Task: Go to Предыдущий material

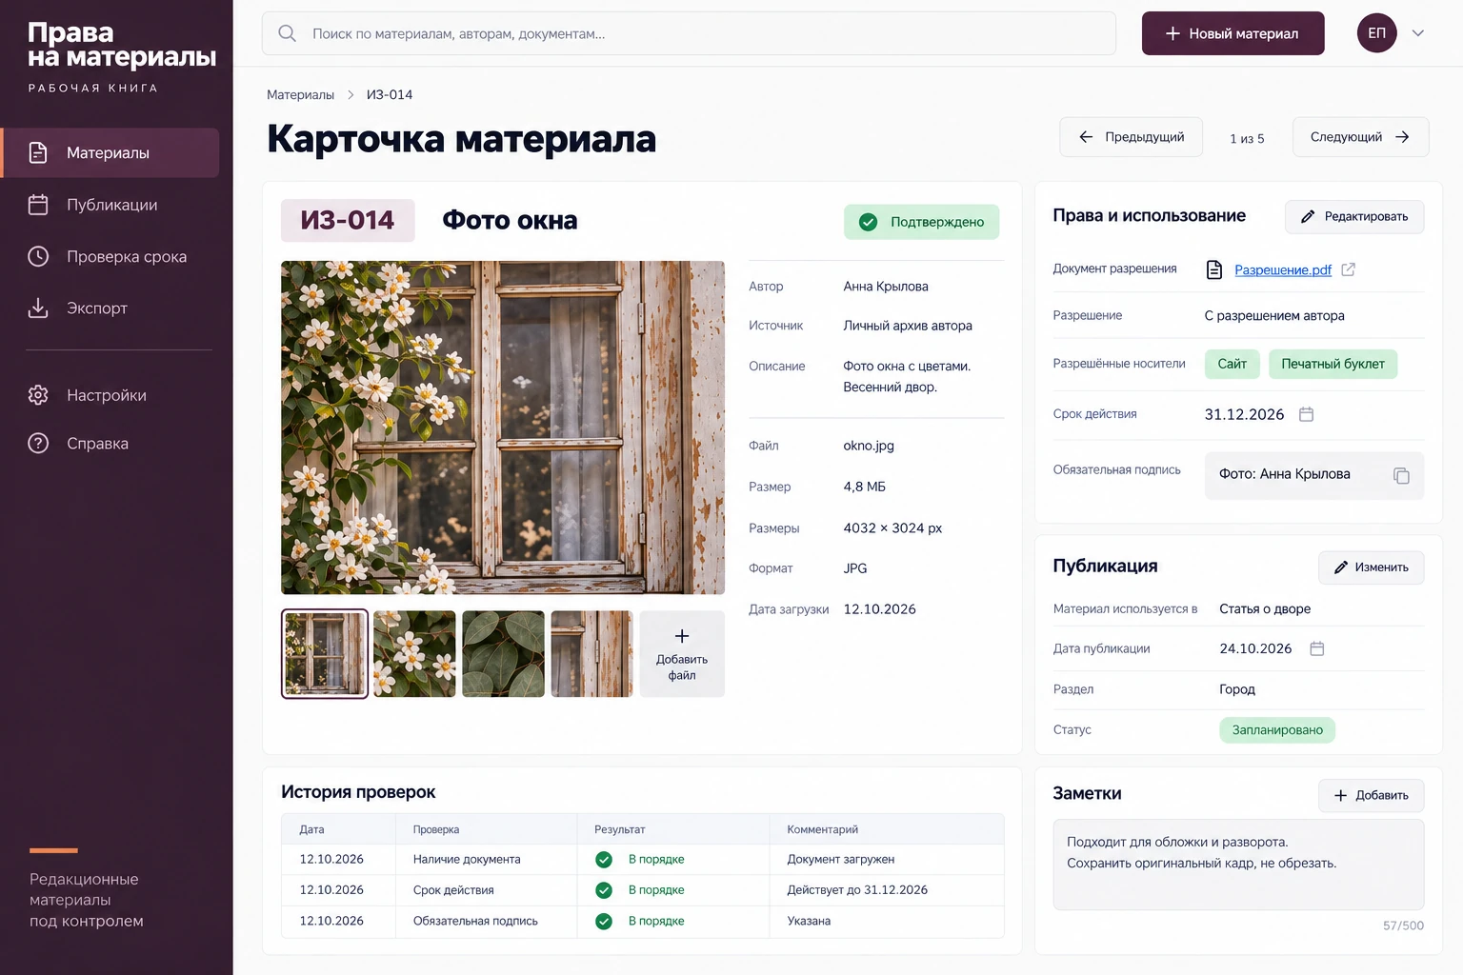Action: (x=1132, y=137)
